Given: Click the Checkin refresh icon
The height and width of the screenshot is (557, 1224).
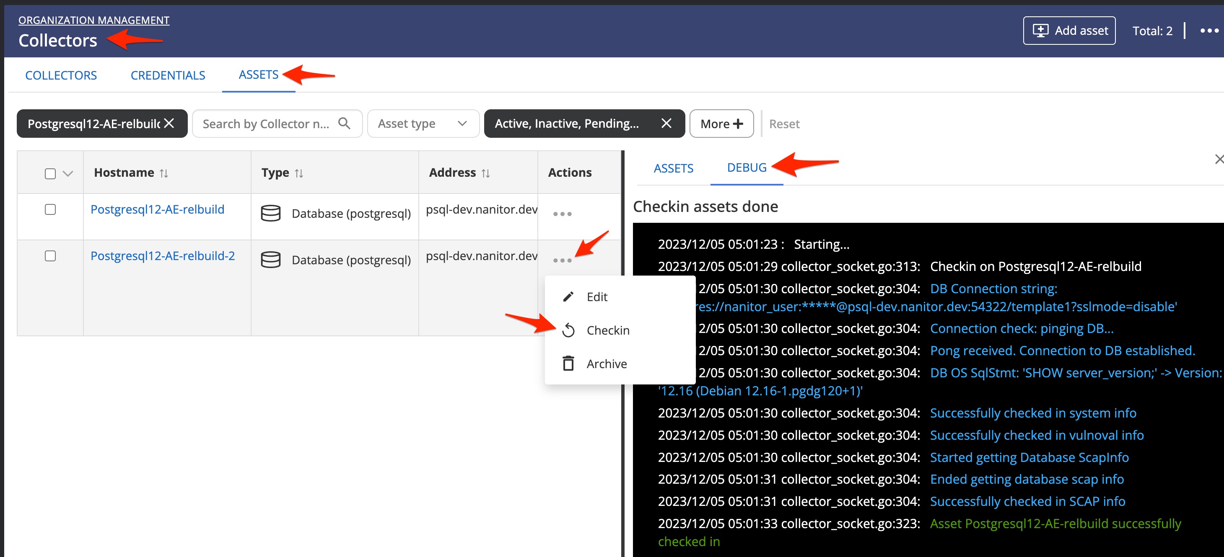Looking at the screenshot, I should point(569,330).
